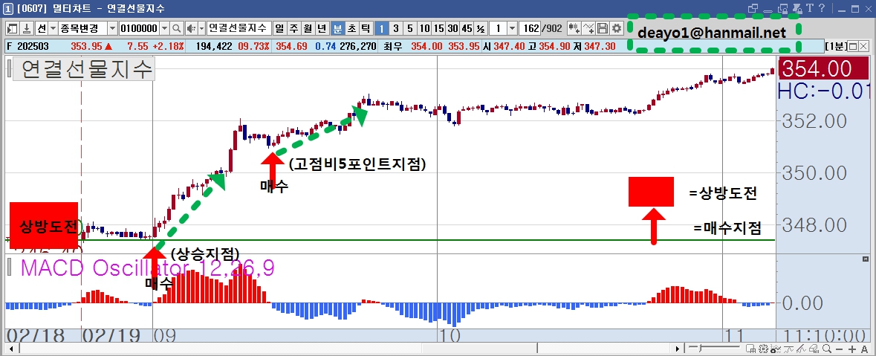Click the chart zoom slider handle at bottom

coord(700,348)
